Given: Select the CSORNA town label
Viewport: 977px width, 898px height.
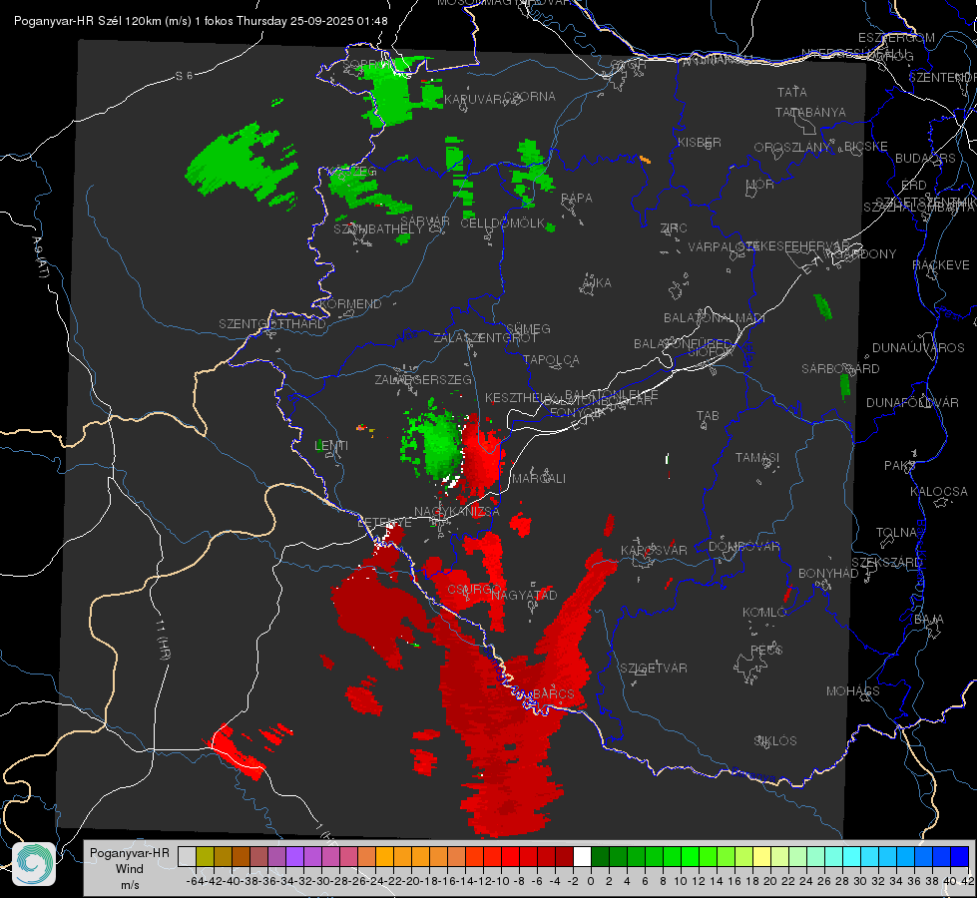Looking at the screenshot, I should pyautogui.click(x=529, y=97).
